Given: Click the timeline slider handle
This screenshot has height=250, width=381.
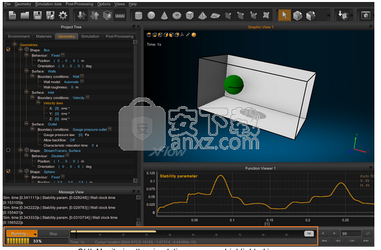Looking at the screenshot, I should pyautogui.click(x=309, y=233).
